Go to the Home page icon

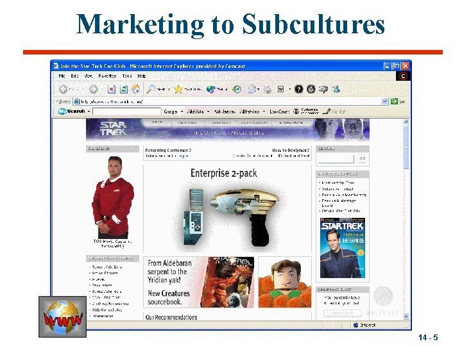pyautogui.click(x=136, y=89)
